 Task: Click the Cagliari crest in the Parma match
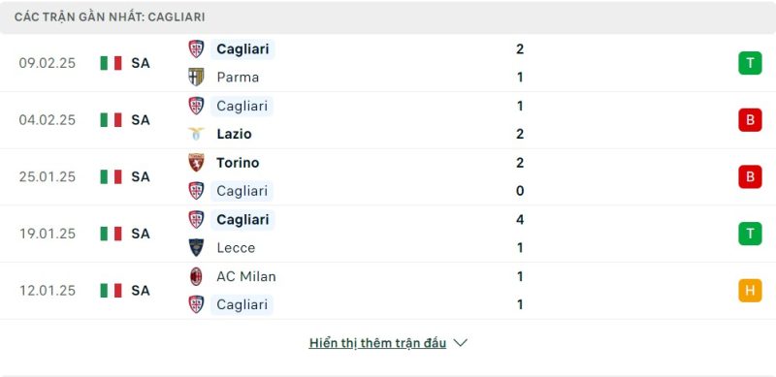tap(196, 49)
